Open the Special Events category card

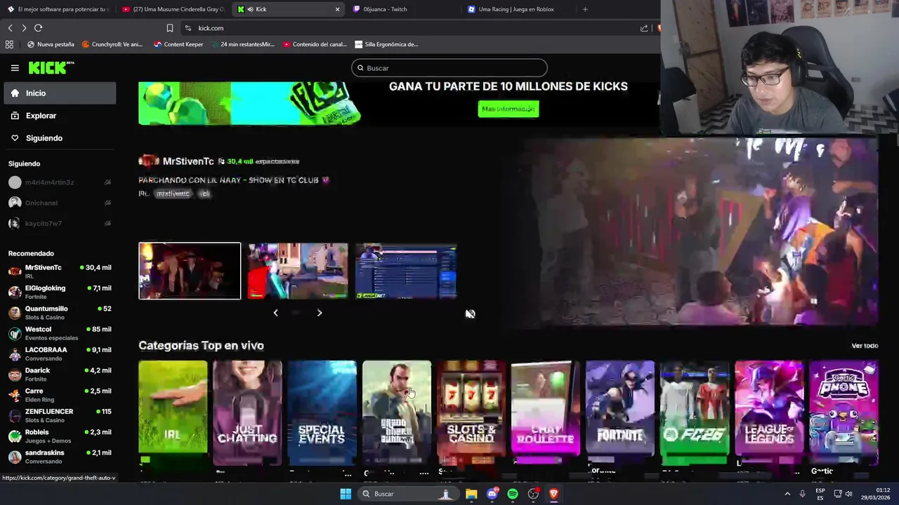pyautogui.click(x=322, y=412)
